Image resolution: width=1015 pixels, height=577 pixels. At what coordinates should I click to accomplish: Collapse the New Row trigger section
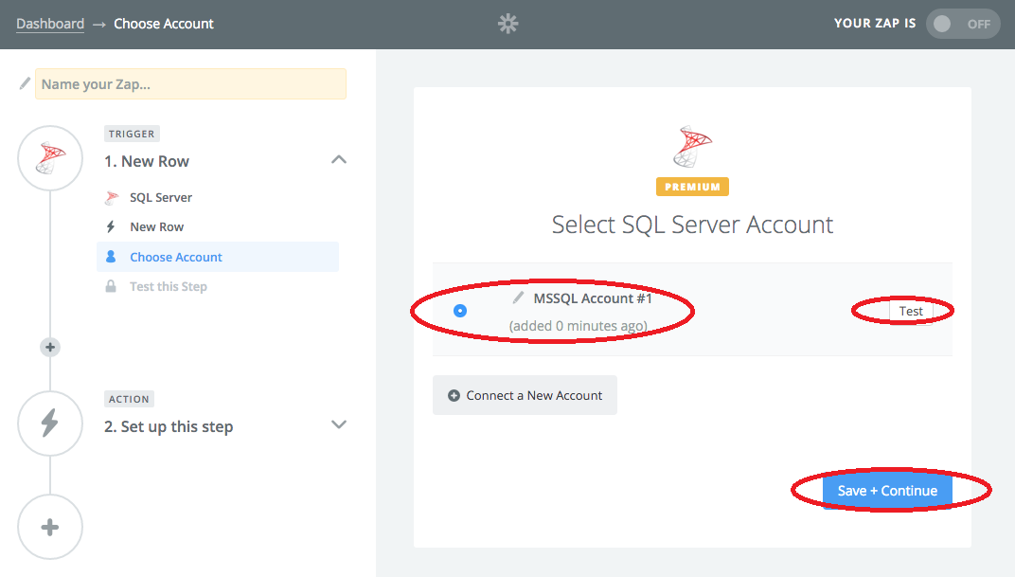point(338,160)
